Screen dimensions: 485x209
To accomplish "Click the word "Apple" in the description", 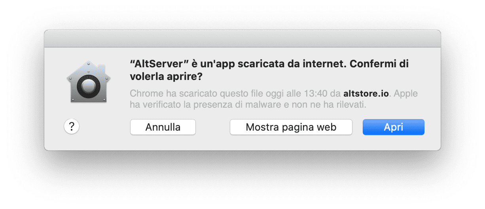I will pyautogui.click(x=406, y=94).
